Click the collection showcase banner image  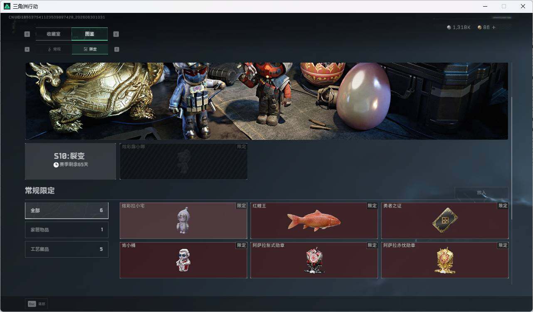pyautogui.click(x=266, y=101)
